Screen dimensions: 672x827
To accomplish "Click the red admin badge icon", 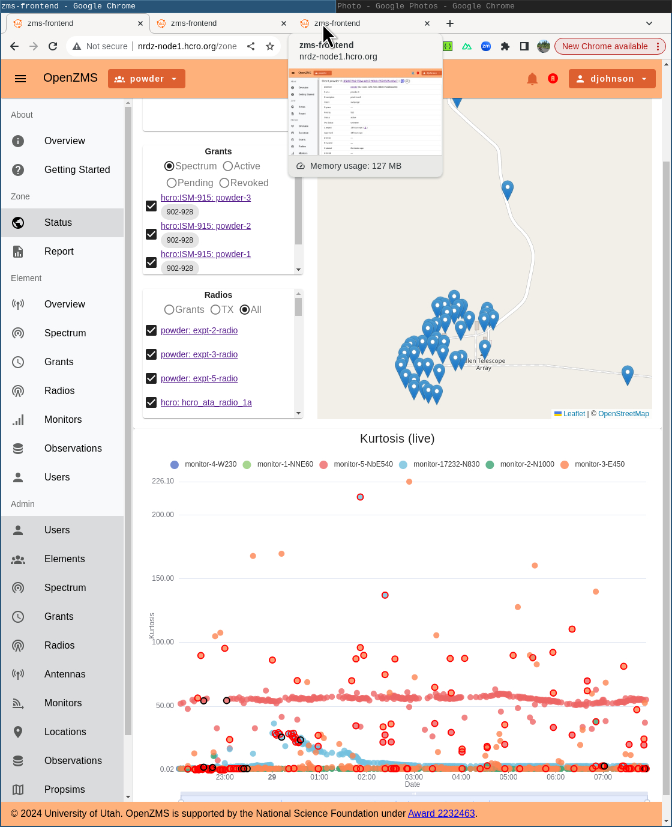I will click(553, 79).
